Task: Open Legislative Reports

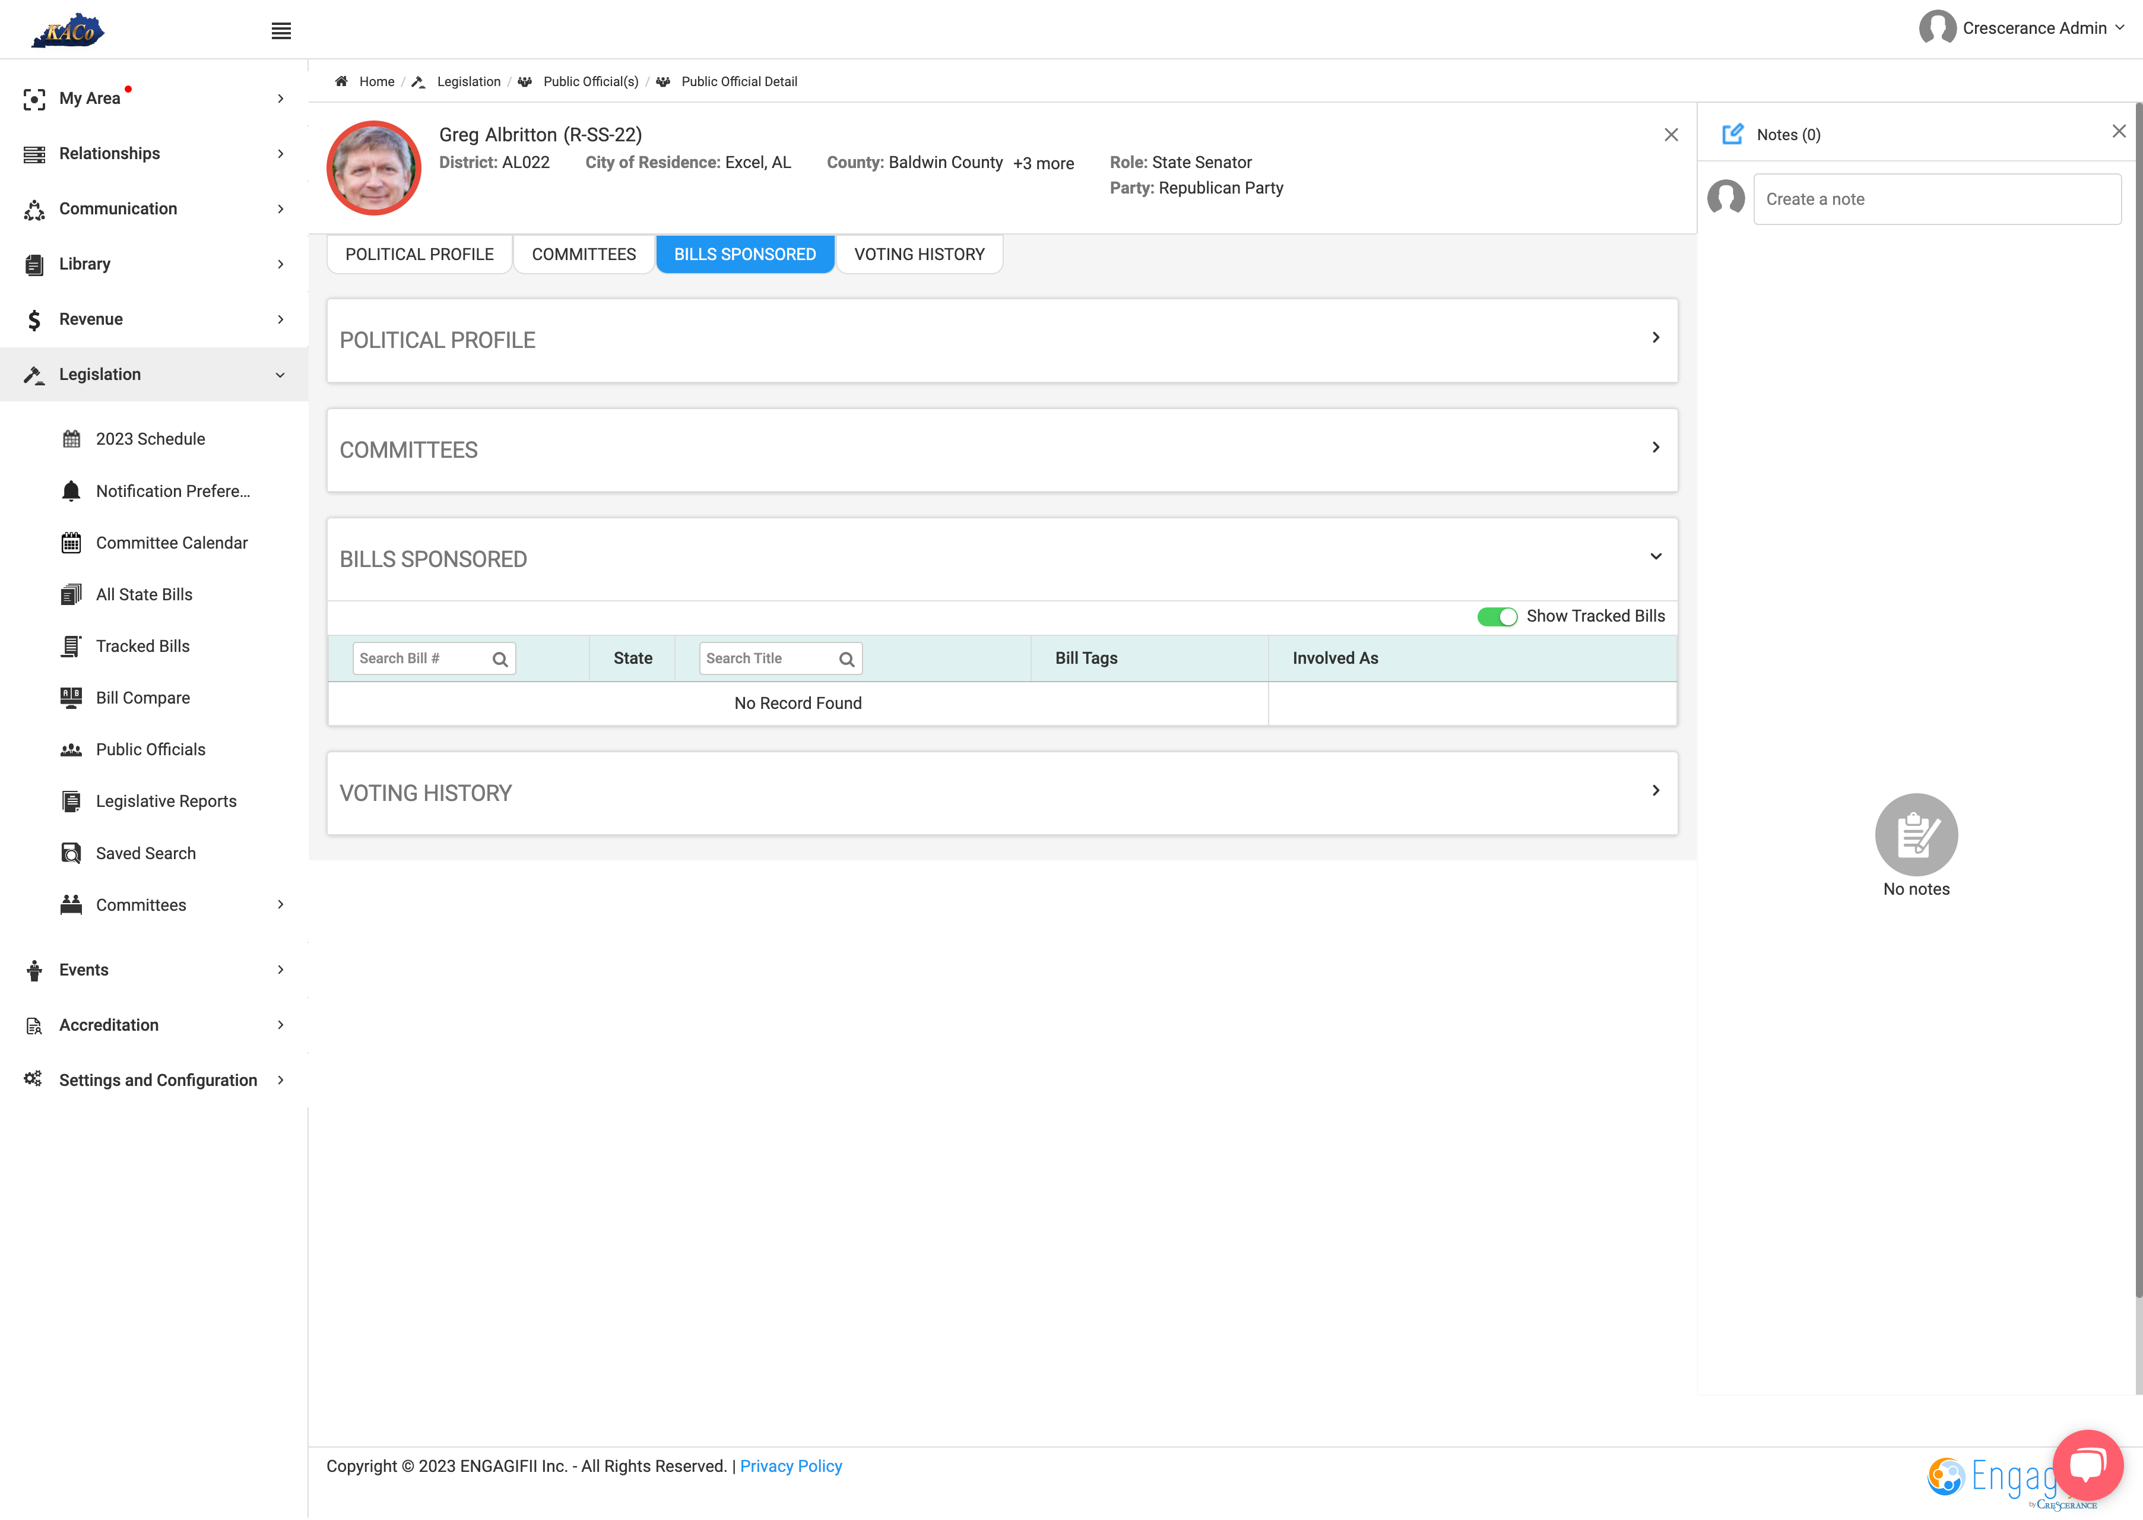Action: tap(166, 801)
